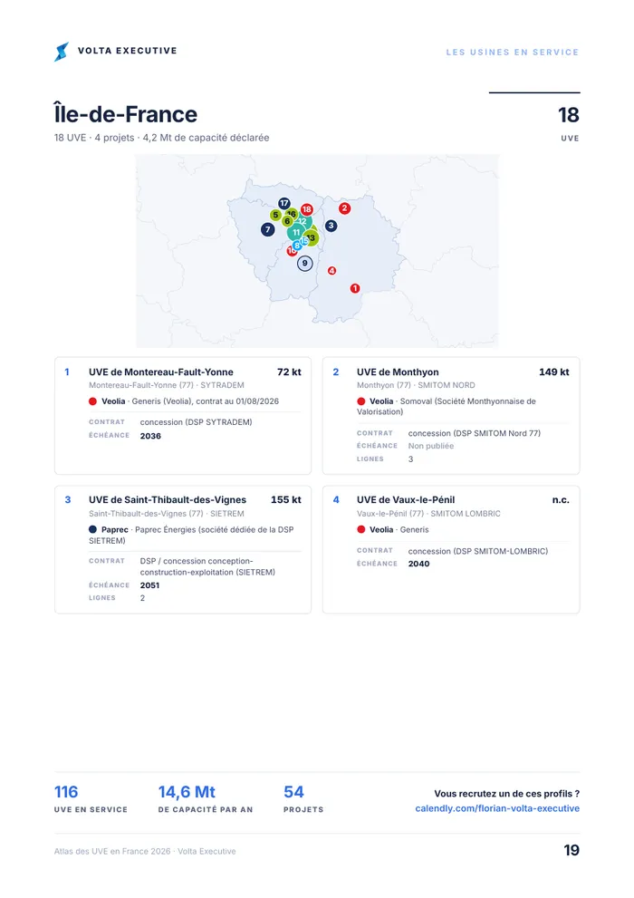Click the LES USINES EN SERVICE header

[513, 53]
